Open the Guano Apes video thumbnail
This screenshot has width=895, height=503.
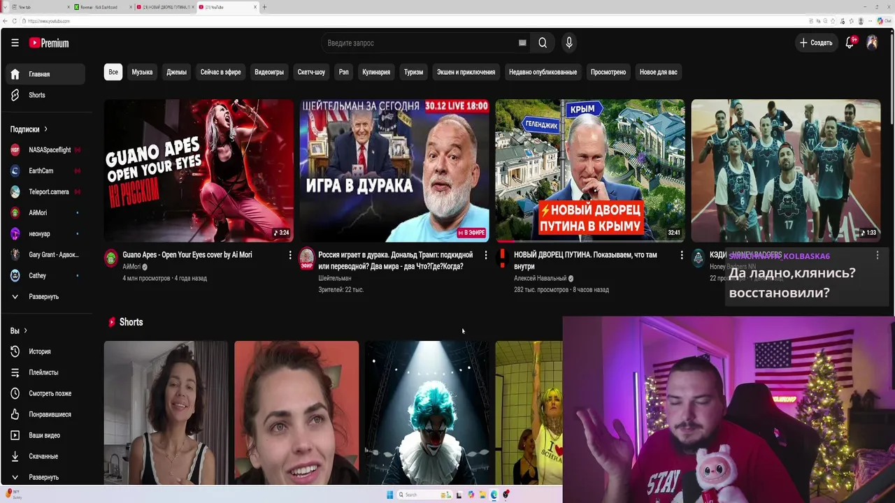coord(199,170)
